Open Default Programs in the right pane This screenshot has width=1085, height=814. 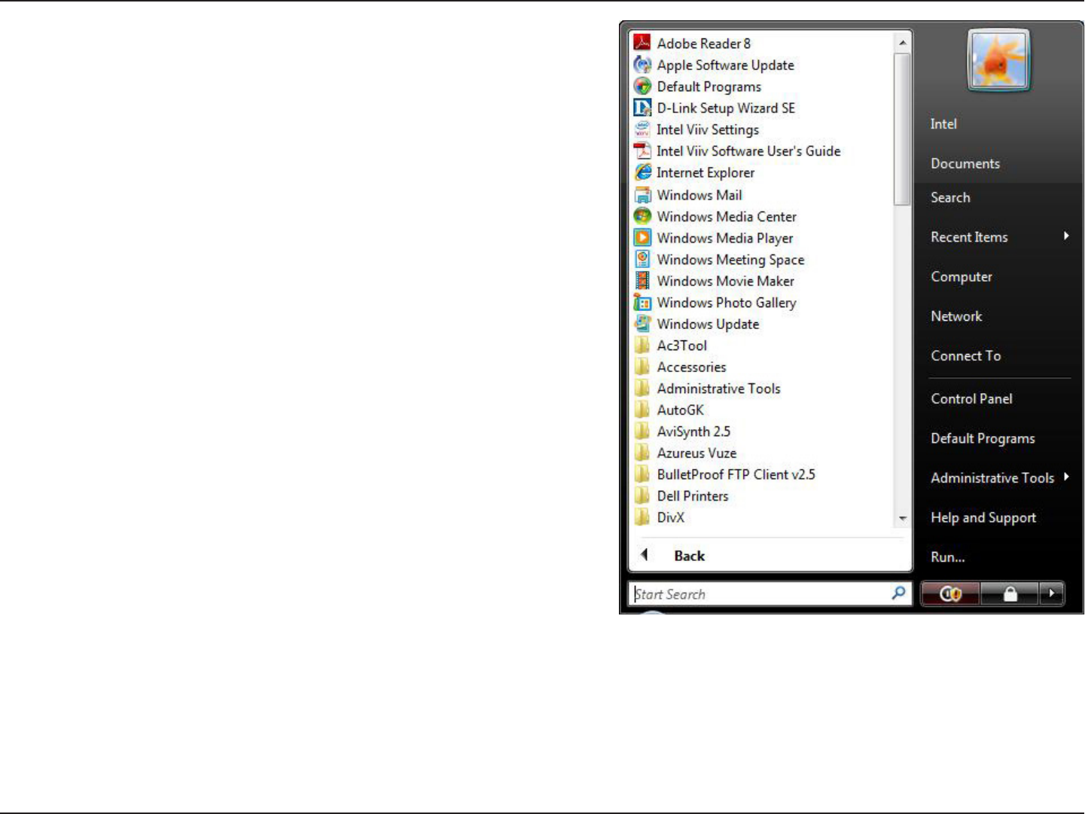pos(983,438)
